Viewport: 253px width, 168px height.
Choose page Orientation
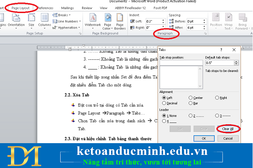(x=16, y=21)
